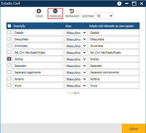The height and width of the screenshot is (133, 146).
Task: Uncheck the Outros row checkbox
Action: coord(9,59)
